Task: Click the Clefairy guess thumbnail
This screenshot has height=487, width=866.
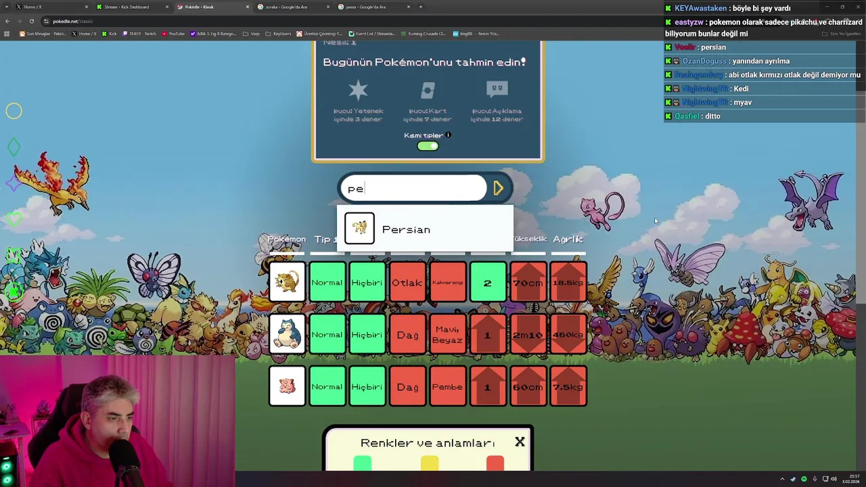Action: (287, 386)
